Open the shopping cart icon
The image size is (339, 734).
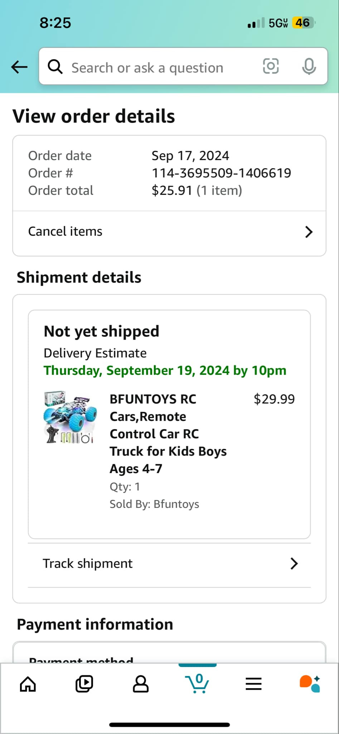coord(197,683)
